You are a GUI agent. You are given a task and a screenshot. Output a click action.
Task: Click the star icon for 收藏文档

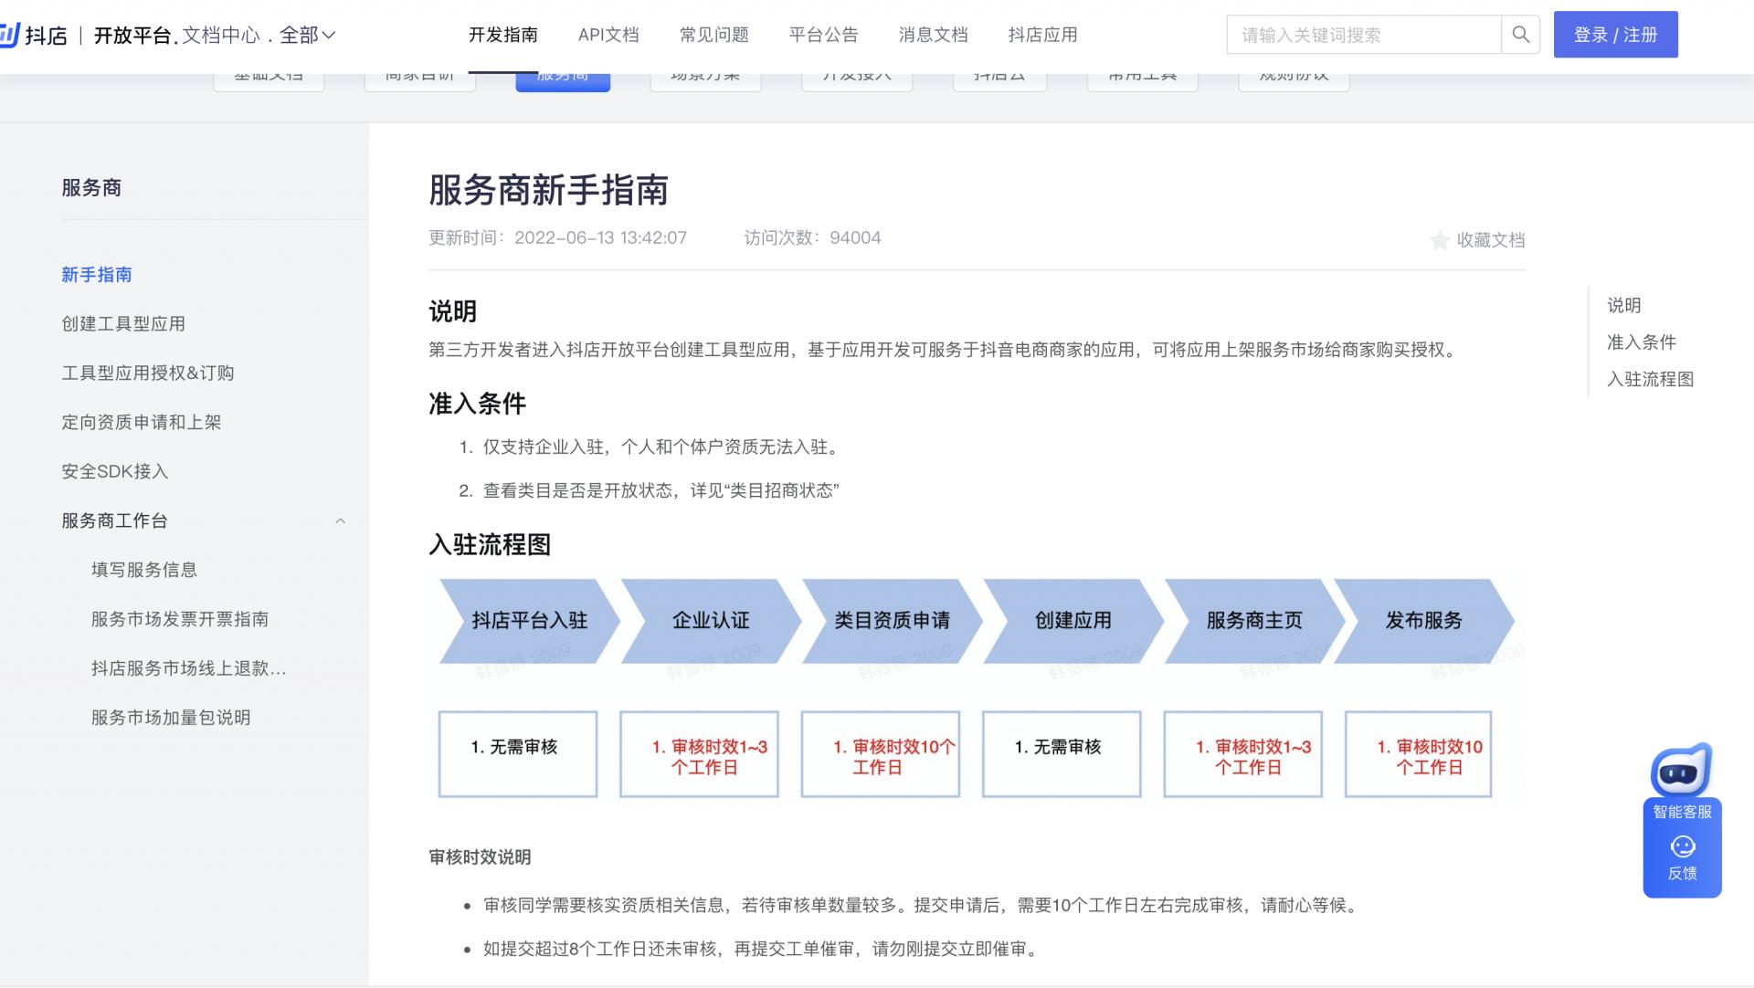coord(1440,240)
